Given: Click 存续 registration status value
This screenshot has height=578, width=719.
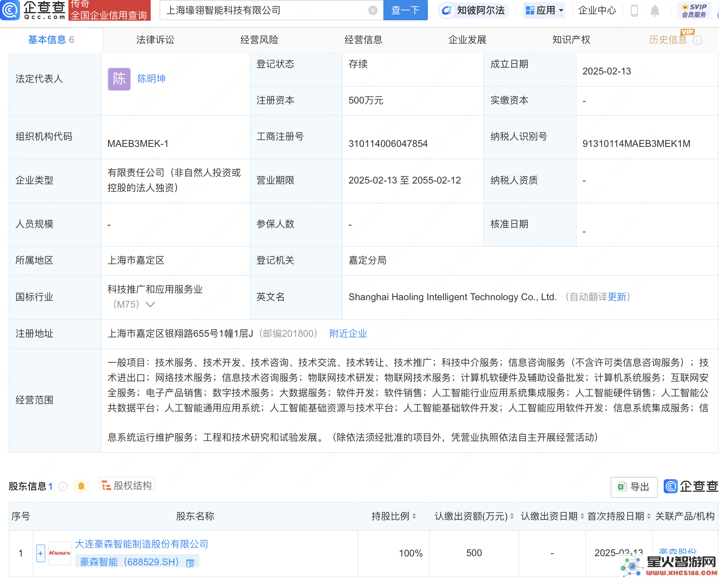Looking at the screenshot, I should 358,64.
